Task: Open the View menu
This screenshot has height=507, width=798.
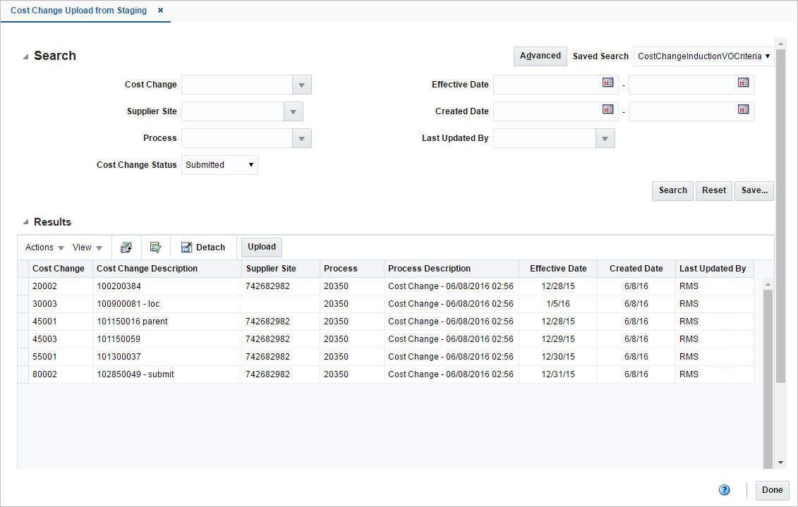Action: tap(87, 247)
